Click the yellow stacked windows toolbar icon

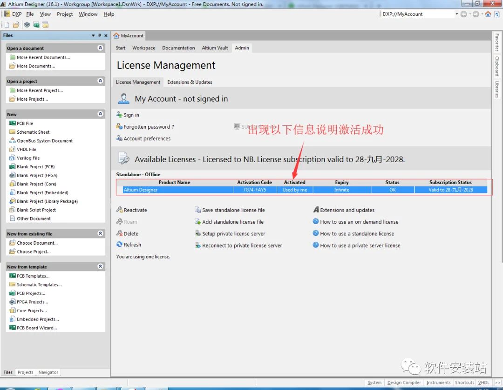pyautogui.click(x=45, y=25)
